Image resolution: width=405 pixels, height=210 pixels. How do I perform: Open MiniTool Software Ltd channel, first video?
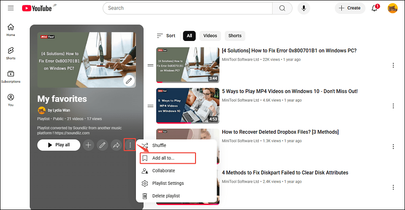tap(240, 59)
